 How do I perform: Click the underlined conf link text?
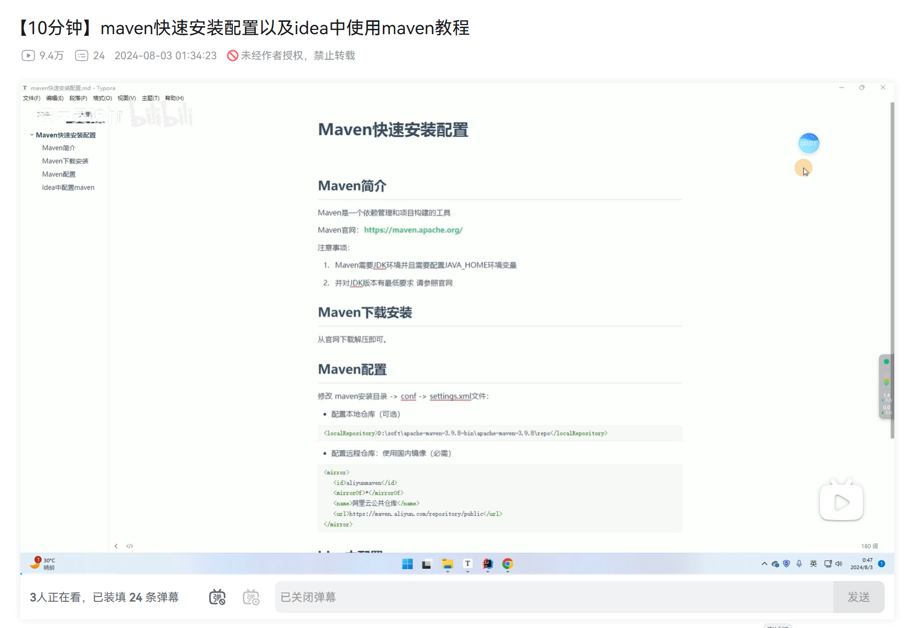(408, 396)
